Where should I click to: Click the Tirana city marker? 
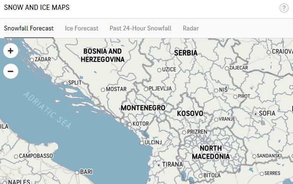(159, 165)
